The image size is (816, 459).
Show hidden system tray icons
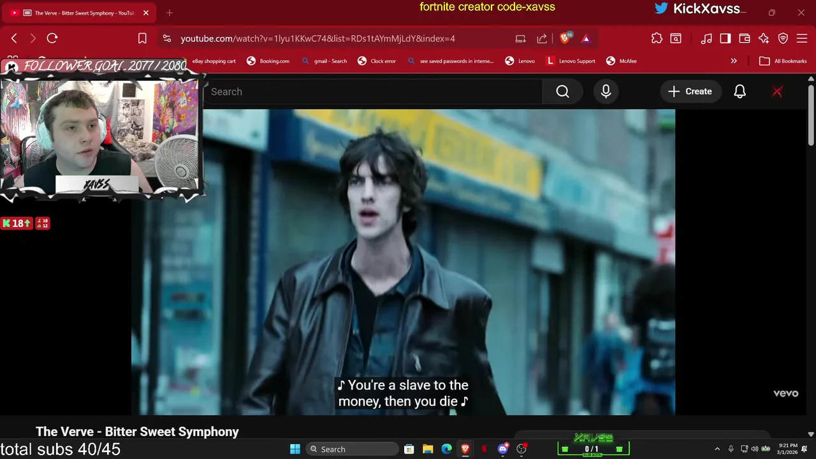[717, 449]
